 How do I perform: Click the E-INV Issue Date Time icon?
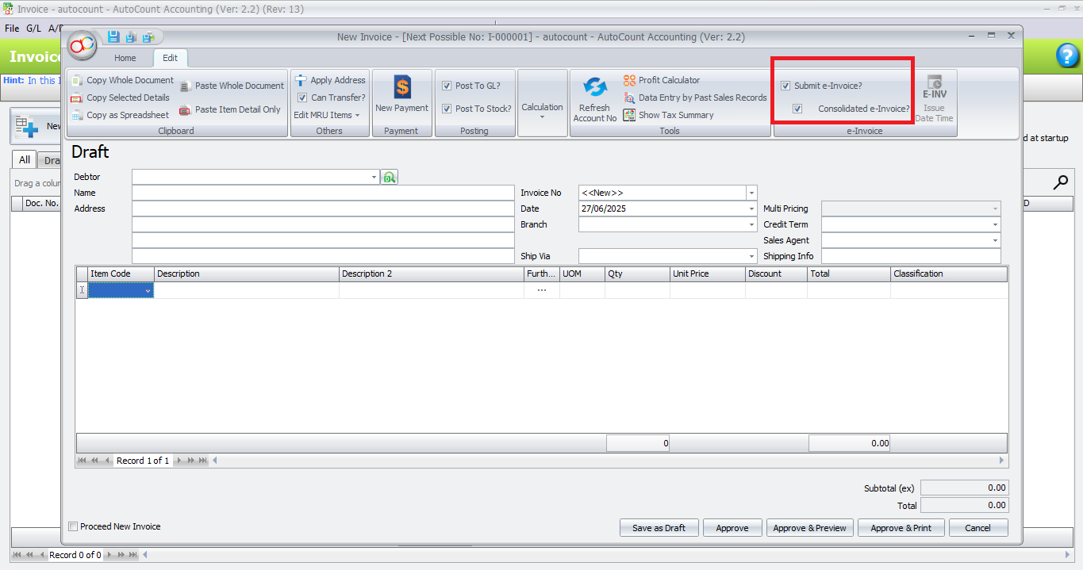point(933,95)
